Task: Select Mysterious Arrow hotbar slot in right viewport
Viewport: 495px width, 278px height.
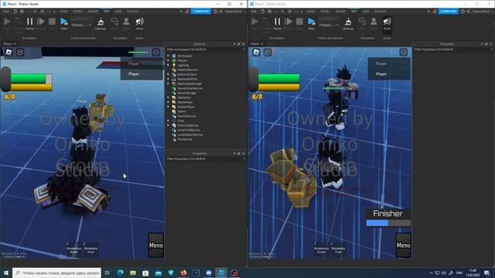Action: pyautogui.click(x=321, y=249)
